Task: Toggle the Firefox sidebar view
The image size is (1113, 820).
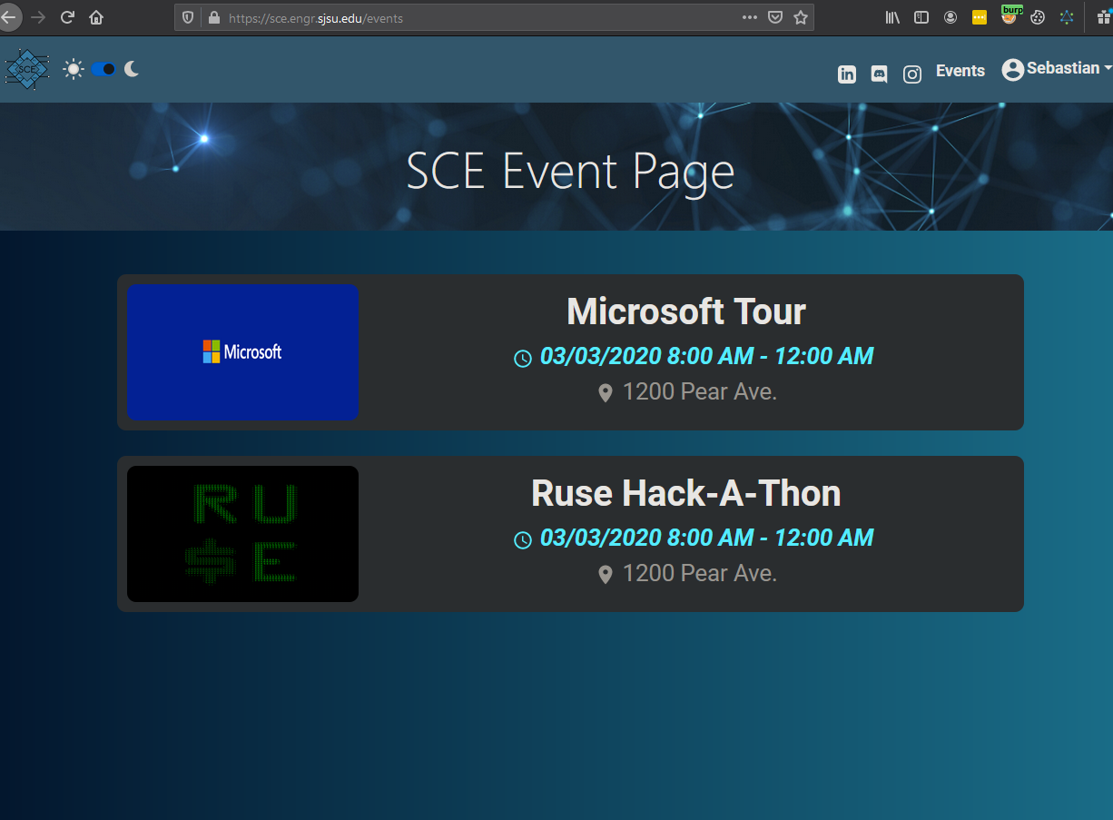Action: coord(921,17)
